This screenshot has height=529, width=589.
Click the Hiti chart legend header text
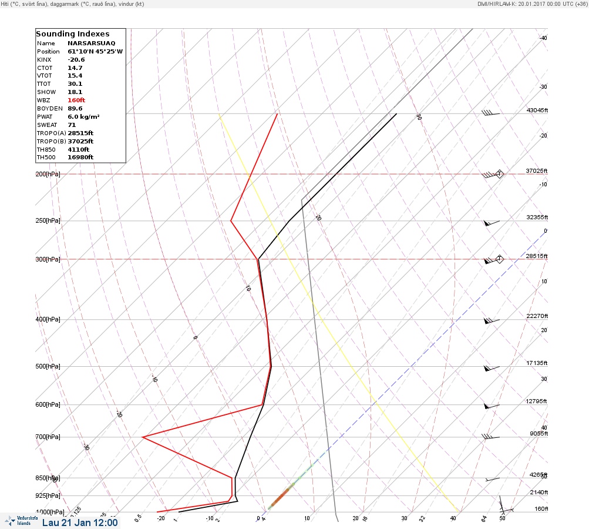click(x=72, y=4)
